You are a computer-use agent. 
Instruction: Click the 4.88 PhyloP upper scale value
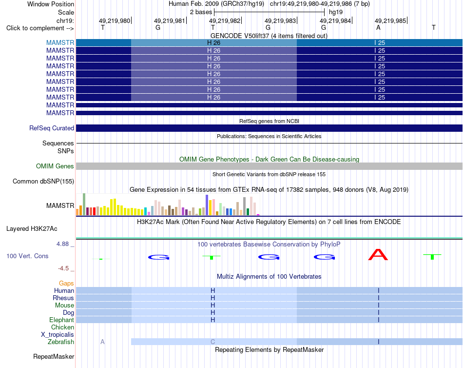coord(62,244)
